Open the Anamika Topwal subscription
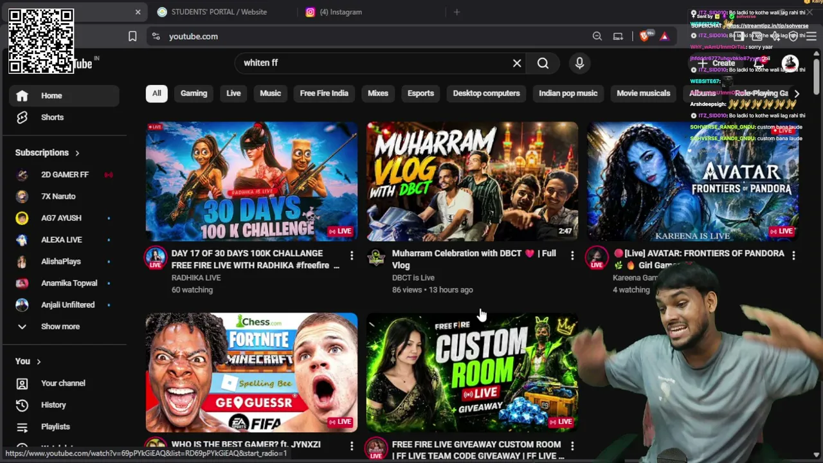Image resolution: width=823 pixels, height=463 pixels. coord(64,284)
